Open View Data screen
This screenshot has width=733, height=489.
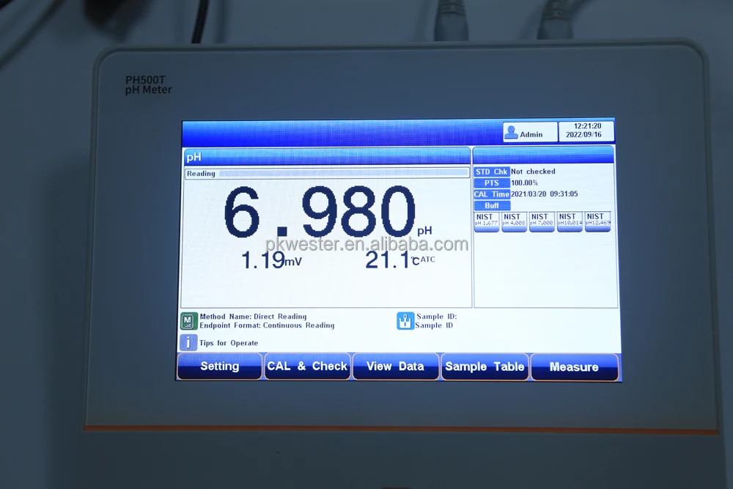coord(396,367)
